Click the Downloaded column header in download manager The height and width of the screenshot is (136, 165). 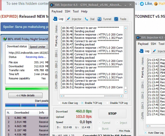[x=22, y=113]
